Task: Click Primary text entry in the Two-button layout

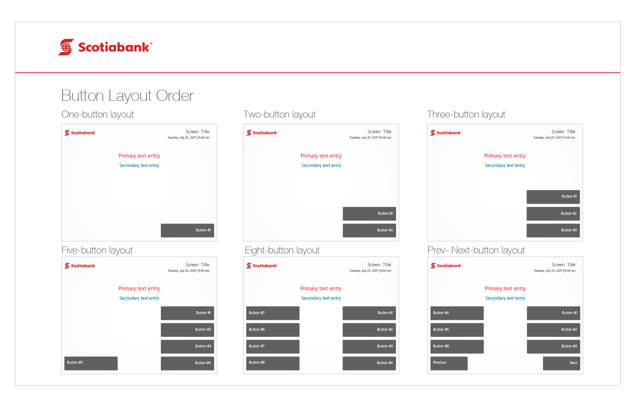Action: click(321, 156)
